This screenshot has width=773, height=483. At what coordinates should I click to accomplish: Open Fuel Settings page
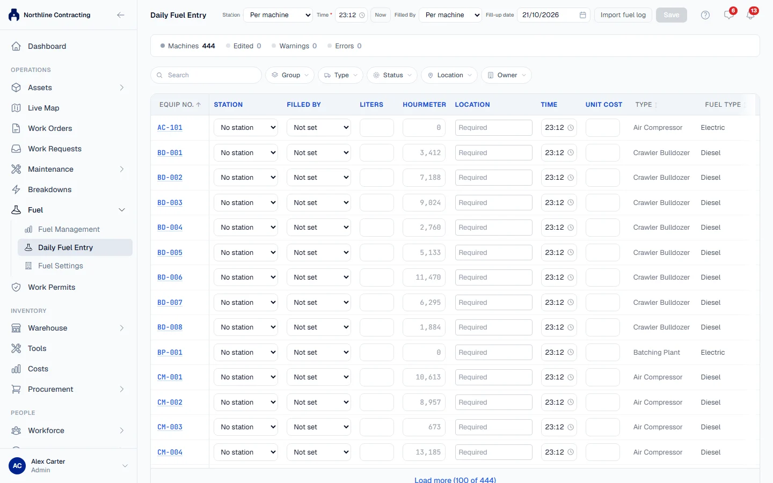tap(61, 266)
